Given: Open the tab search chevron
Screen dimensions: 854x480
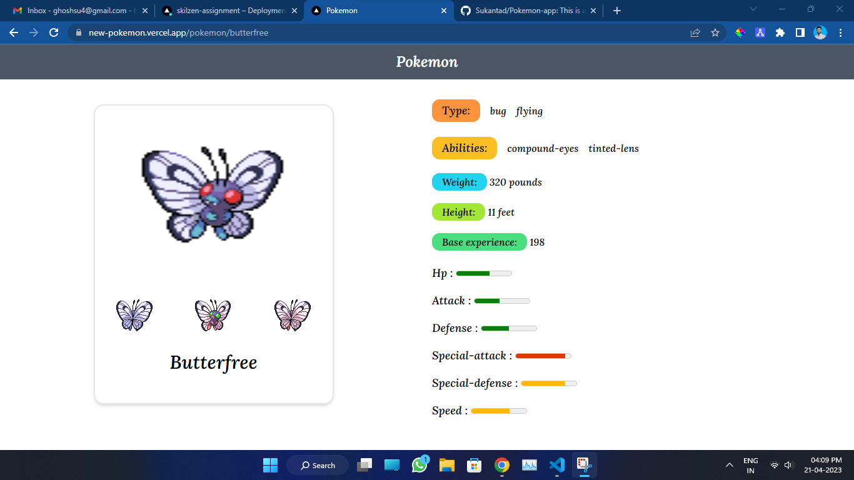Looking at the screenshot, I should tap(753, 9).
